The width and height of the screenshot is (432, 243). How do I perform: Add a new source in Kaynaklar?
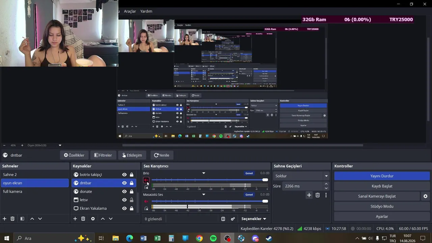[75, 219]
